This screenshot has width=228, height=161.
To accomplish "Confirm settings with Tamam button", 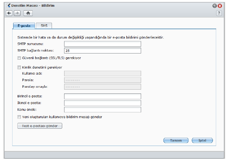I will point(176,140).
